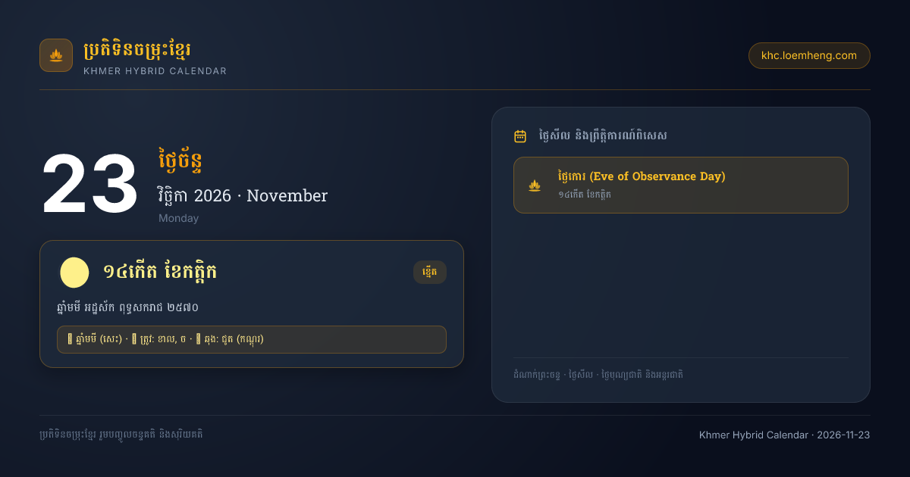Click the large date number 23
Screen dimensions: 910x477
pyautogui.click(x=89, y=185)
